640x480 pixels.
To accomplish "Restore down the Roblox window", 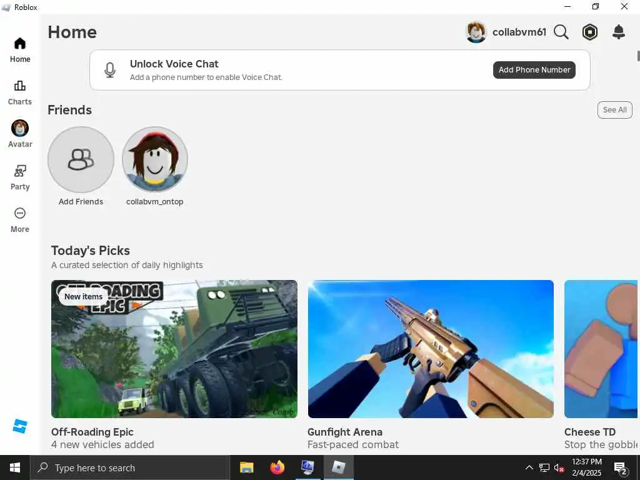I will pyautogui.click(x=596, y=6).
